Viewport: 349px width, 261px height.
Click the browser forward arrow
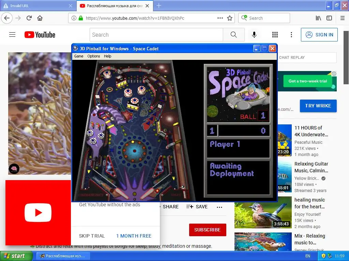tap(18, 18)
